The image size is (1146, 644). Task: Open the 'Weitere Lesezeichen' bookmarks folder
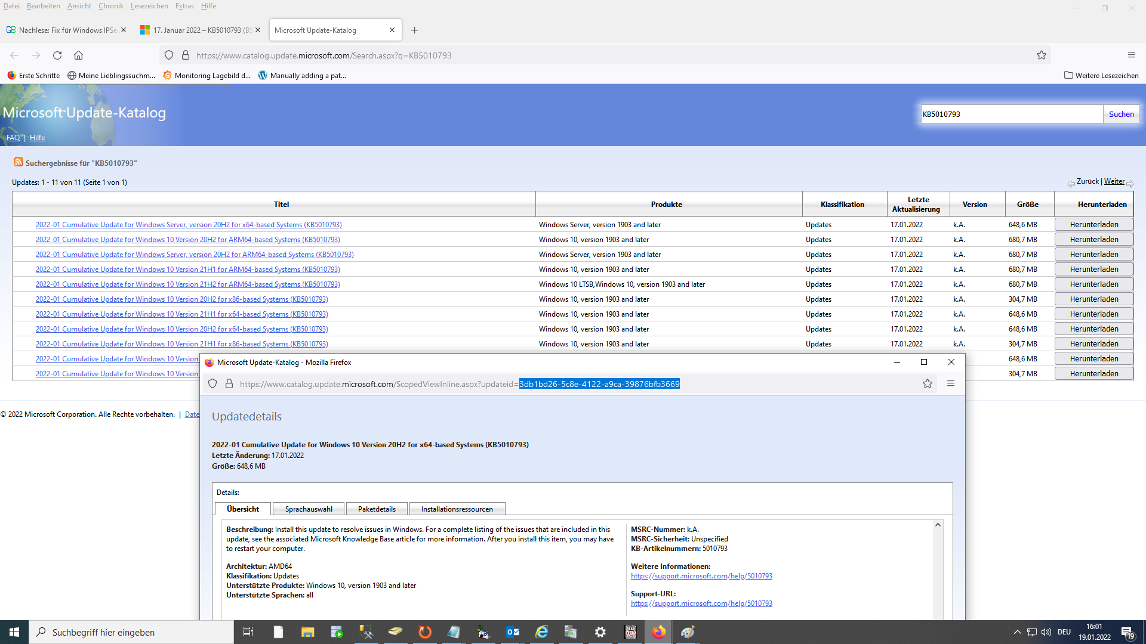point(1101,76)
